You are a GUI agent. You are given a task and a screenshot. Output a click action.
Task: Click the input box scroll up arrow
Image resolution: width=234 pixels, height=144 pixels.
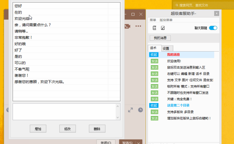118,106
